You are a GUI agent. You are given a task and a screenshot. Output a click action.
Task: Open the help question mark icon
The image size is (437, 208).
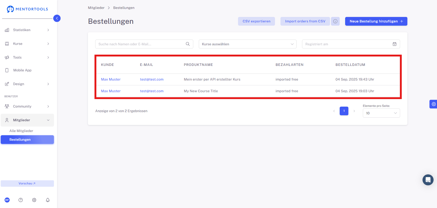(x=20, y=200)
